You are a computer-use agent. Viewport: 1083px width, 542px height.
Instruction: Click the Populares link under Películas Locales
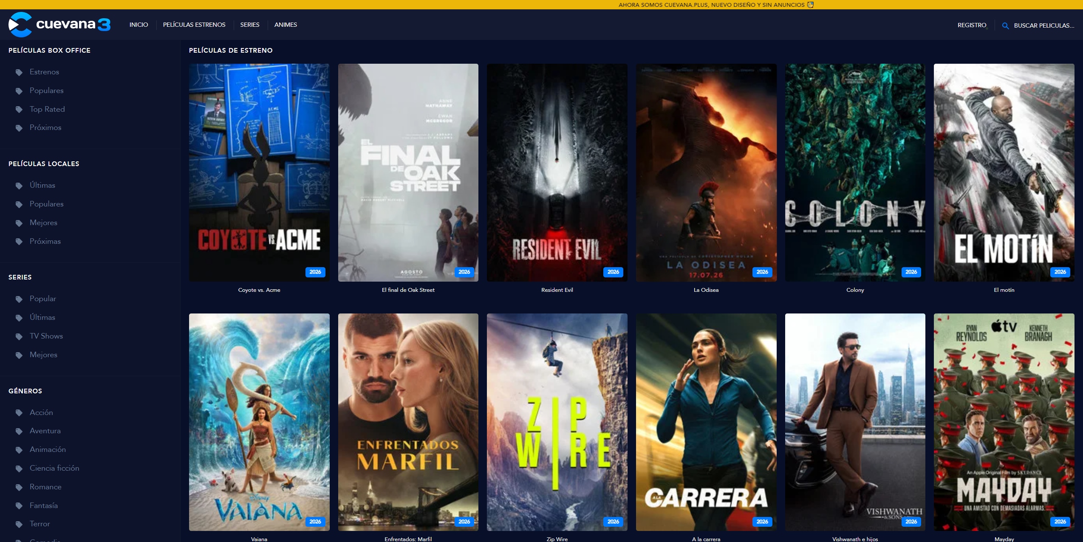pos(47,204)
